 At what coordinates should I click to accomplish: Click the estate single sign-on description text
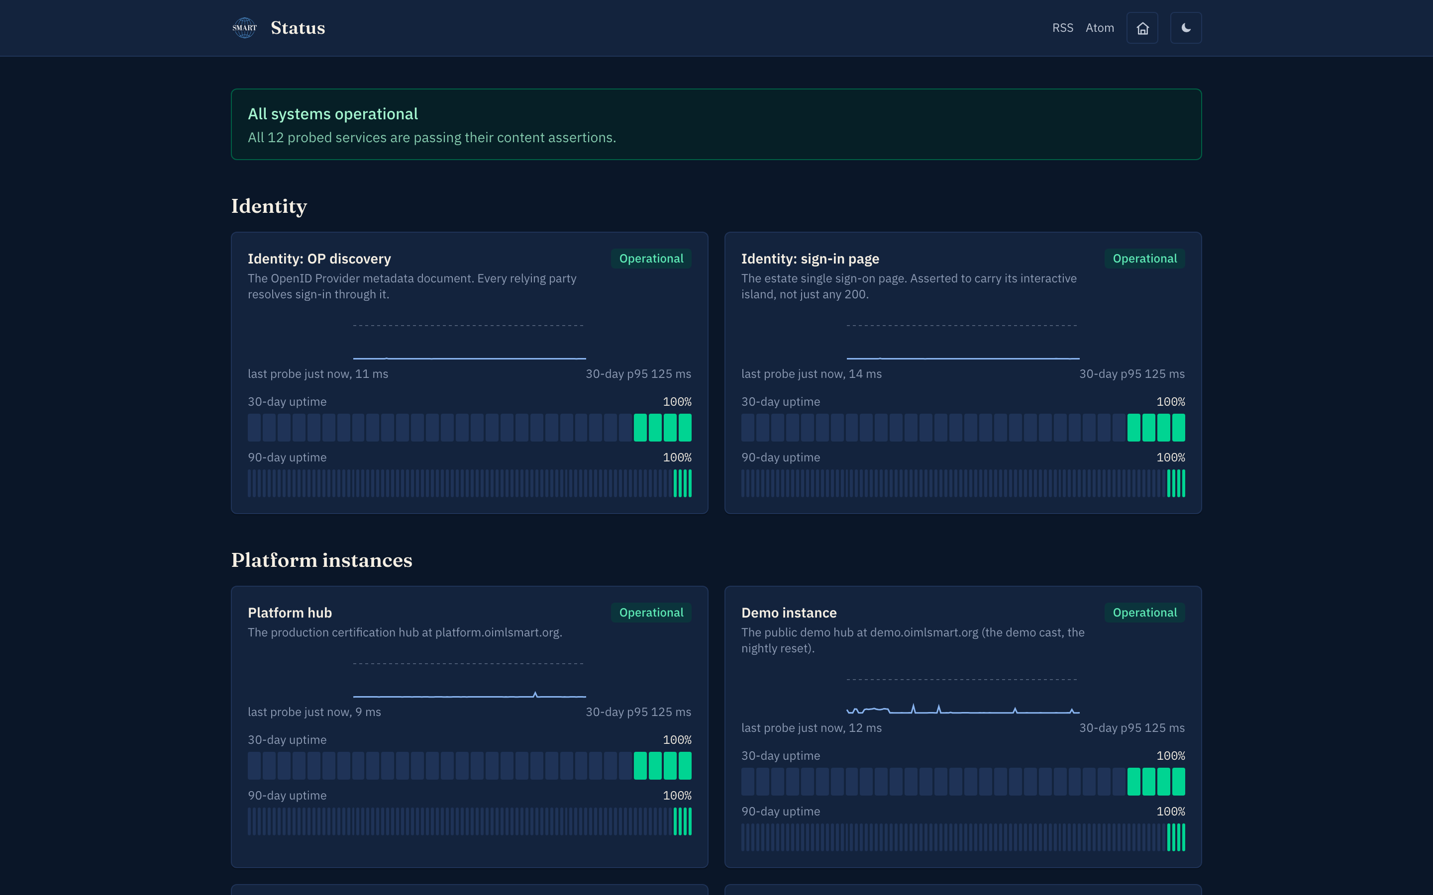click(909, 286)
